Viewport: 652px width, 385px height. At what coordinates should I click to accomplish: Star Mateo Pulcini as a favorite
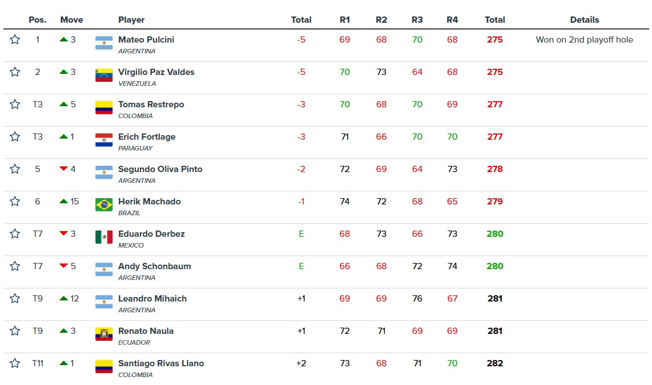15,40
